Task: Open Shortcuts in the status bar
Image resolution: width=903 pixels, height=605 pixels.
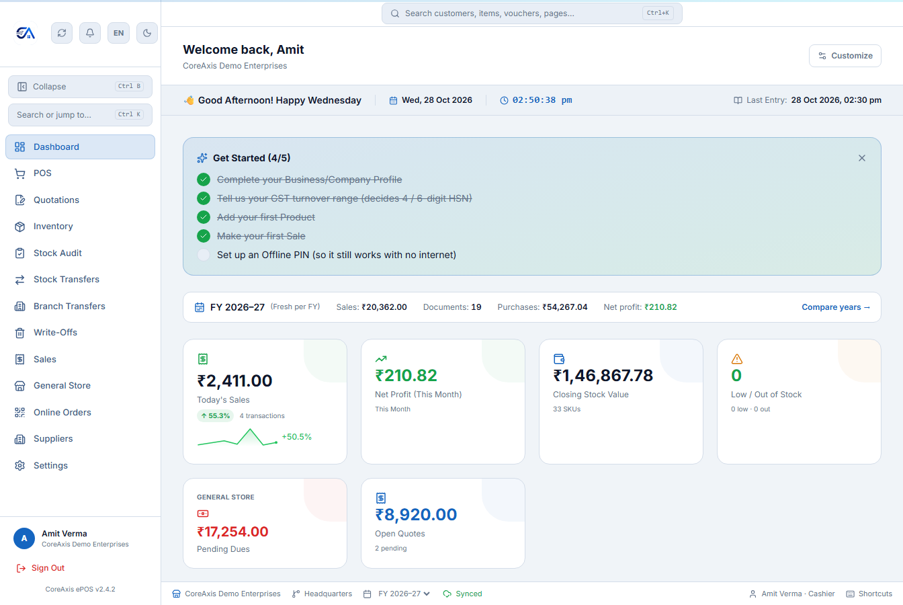Action: (x=869, y=594)
